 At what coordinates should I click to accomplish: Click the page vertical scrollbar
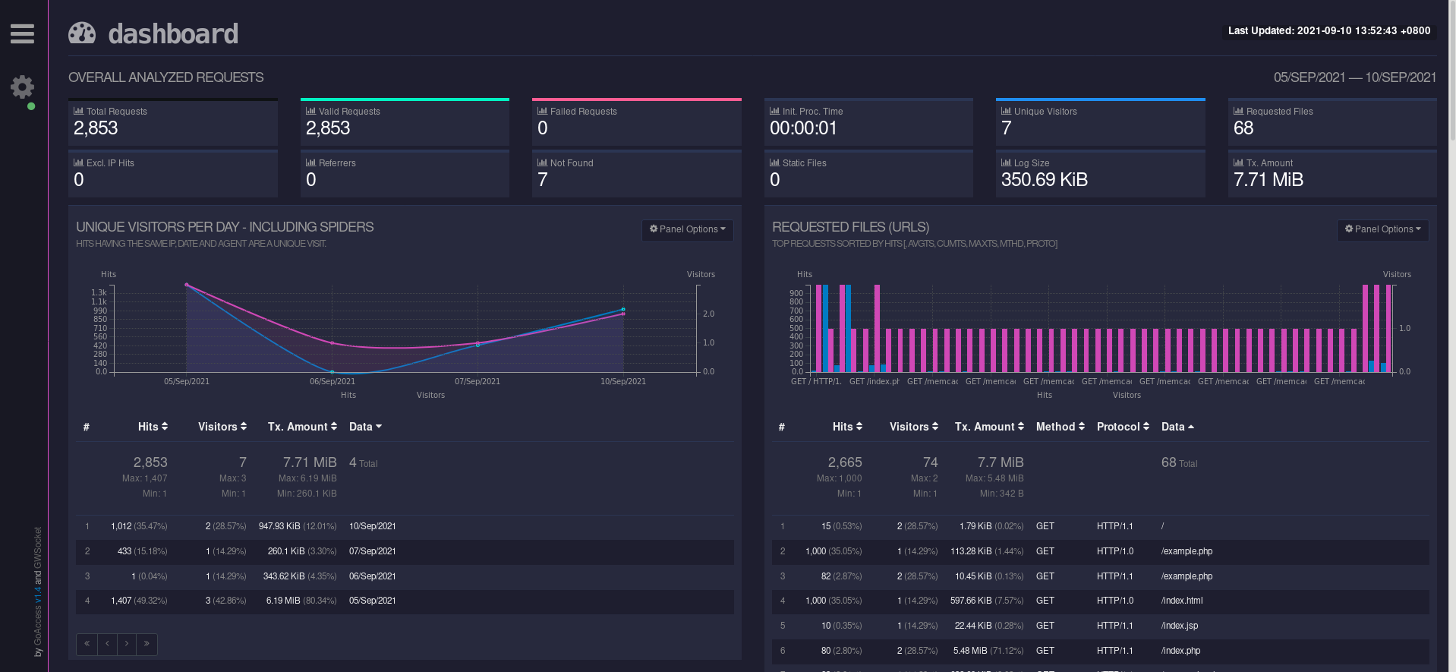pyautogui.click(x=1452, y=71)
